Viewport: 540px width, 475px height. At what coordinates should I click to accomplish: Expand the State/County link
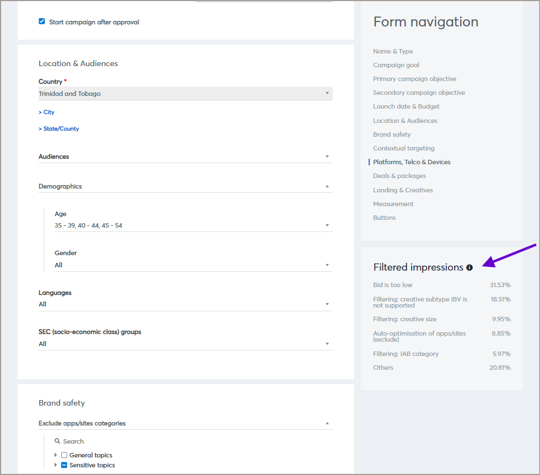click(59, 129)
